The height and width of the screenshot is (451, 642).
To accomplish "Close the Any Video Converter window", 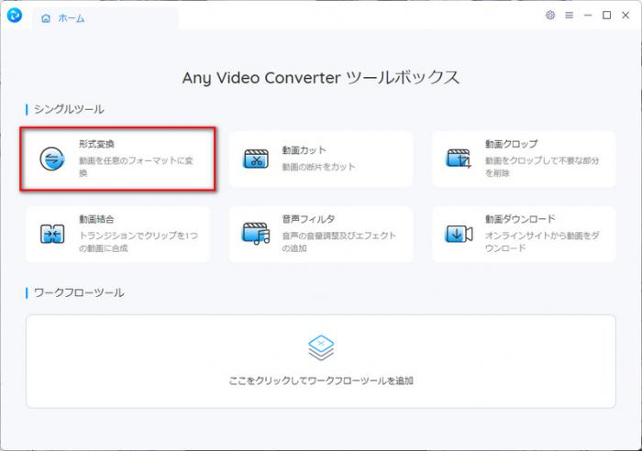I will [625, 16].
